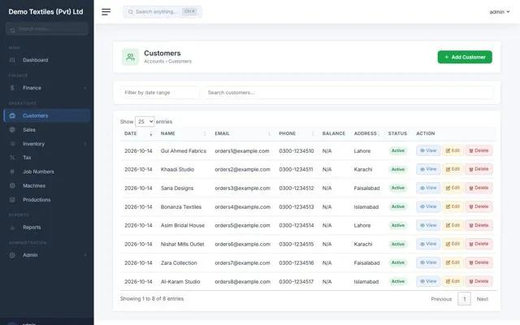Delete Sana Designs customer

pyautogui.click(x=479, y=188)
